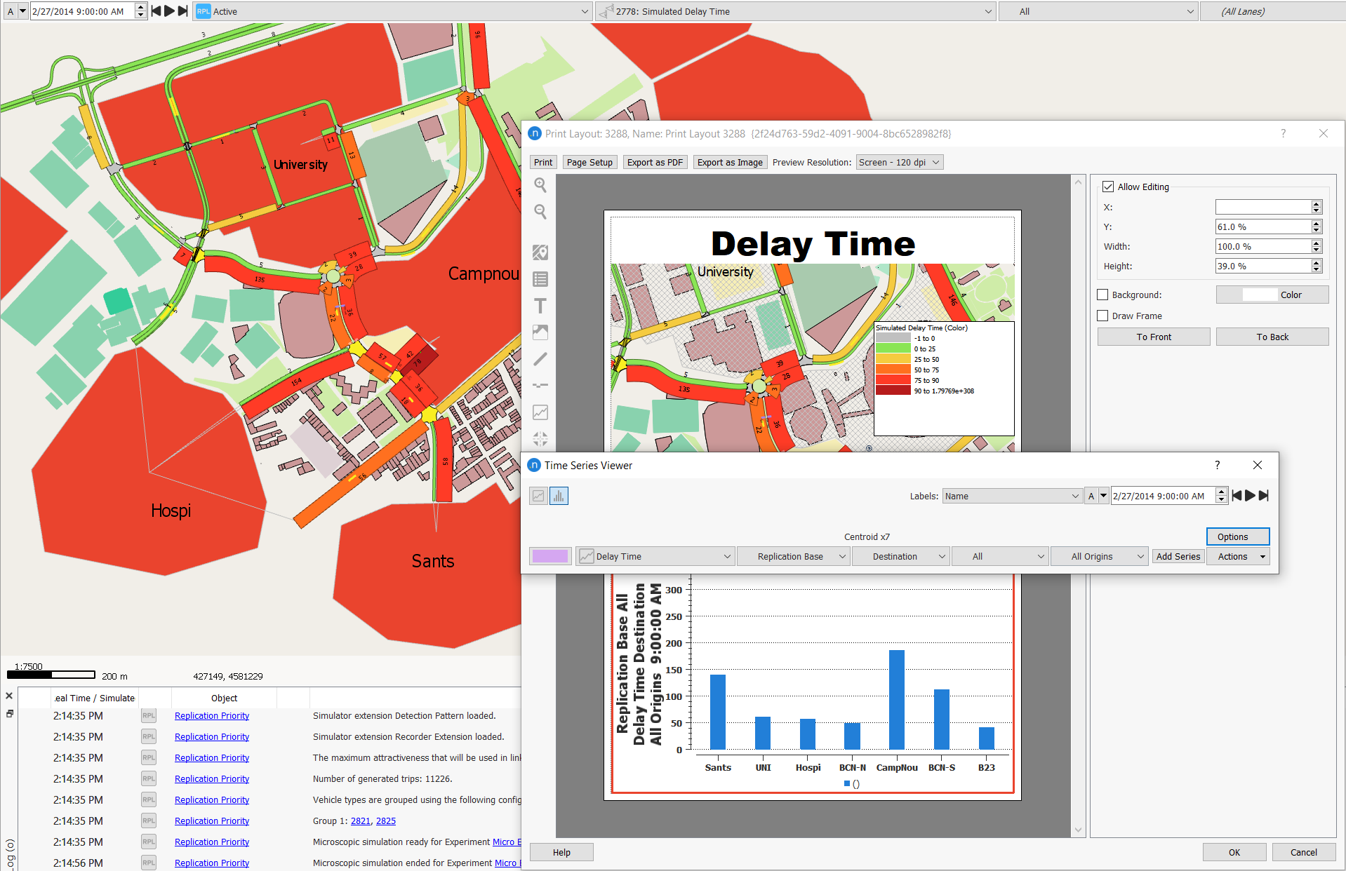The image size is (1346, 871).
Task: Click the zoom out magnifier in Print Layout
Action: point(540,211)
